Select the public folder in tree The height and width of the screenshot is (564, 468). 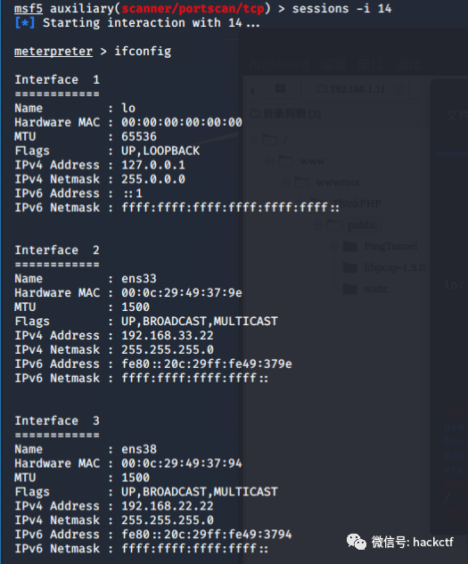pos(362,225)
